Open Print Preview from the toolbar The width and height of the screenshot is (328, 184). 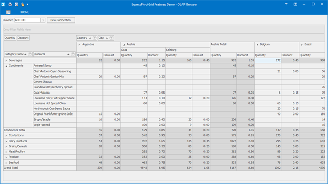[16, 4]
